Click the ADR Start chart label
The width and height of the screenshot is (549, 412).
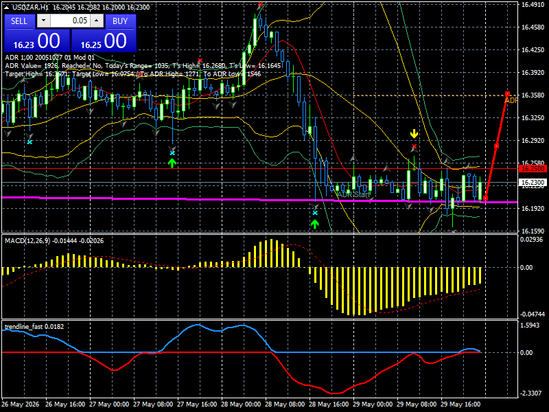[353, 194]
